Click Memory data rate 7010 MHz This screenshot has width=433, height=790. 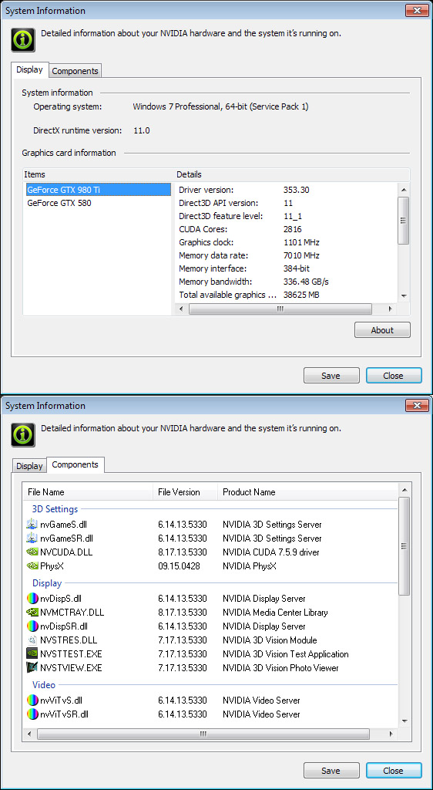coord(301,255)
